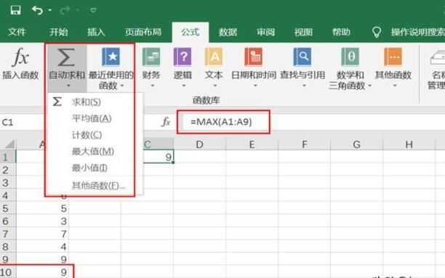445x278 pixels.
Task: Click cell A7 with value 7
Action: click(42, 234)
